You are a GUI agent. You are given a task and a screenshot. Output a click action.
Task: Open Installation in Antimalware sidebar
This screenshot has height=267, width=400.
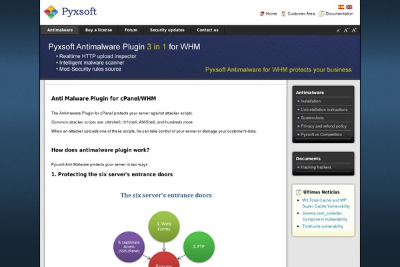pos(311,101)
